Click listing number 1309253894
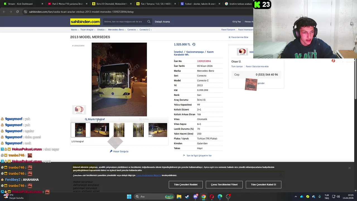The width and height of the screenshot is (357, 201). coord(204,61)
